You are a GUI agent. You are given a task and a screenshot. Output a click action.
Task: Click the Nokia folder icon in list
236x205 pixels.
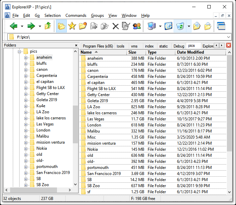[83, 149]
